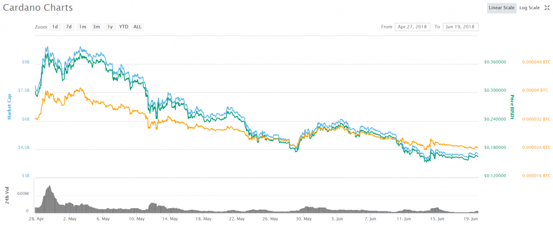
Task: Set zoom to 7d
Action: (x=69, y=27)
